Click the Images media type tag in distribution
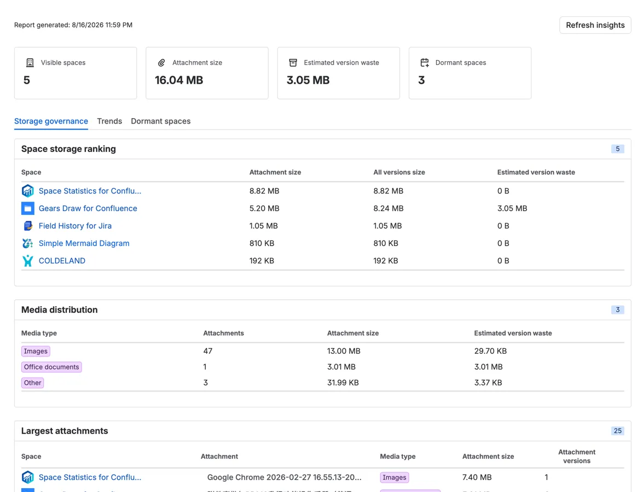Viewport: 638px width, 492px height. pos(36,351)
